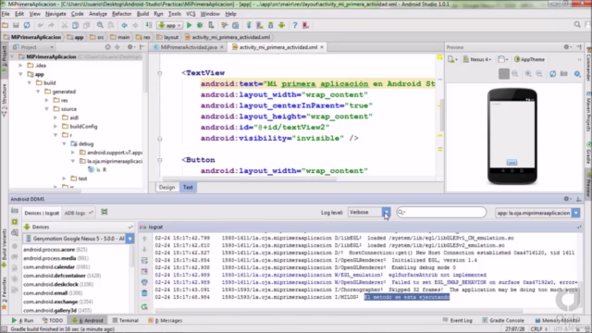Image resolution: width=592 pixels, height=333 pixels.
Task: Toggle the Build Variants side panel
Action: tap(4, 247)
